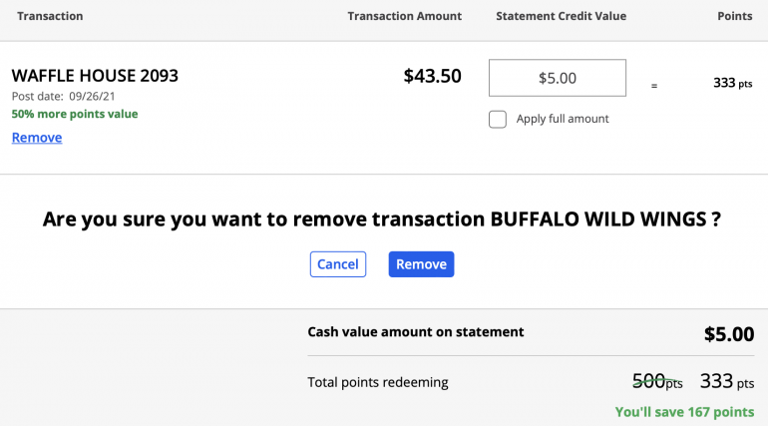Tick the Apply full amount checkbox
Screen dimensions: 768x426
point(498,120)
